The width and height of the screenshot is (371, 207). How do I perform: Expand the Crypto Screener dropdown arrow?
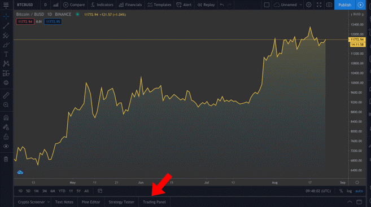pyautogui.click(x=48, y=202)
